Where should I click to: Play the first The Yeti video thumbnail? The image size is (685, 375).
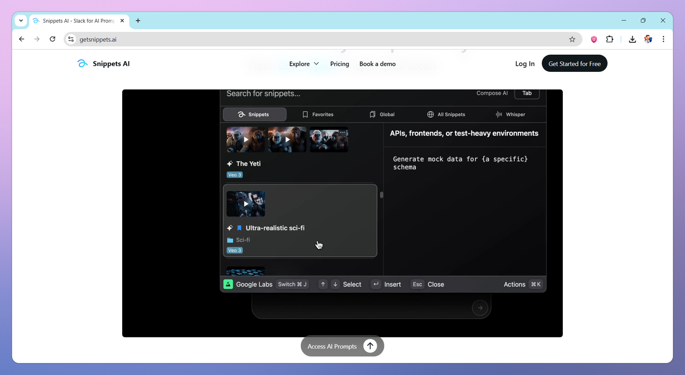click(245, 139)
